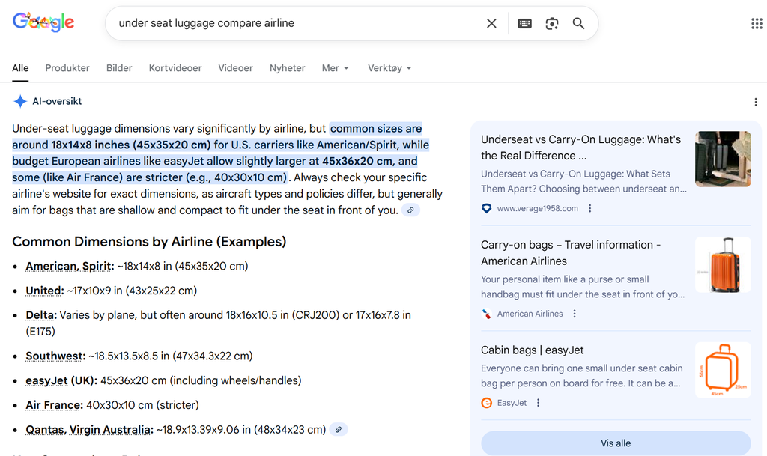Expand the Mer dropdown menu
This screenshot has height=456, width=767.
coord(335,68)
